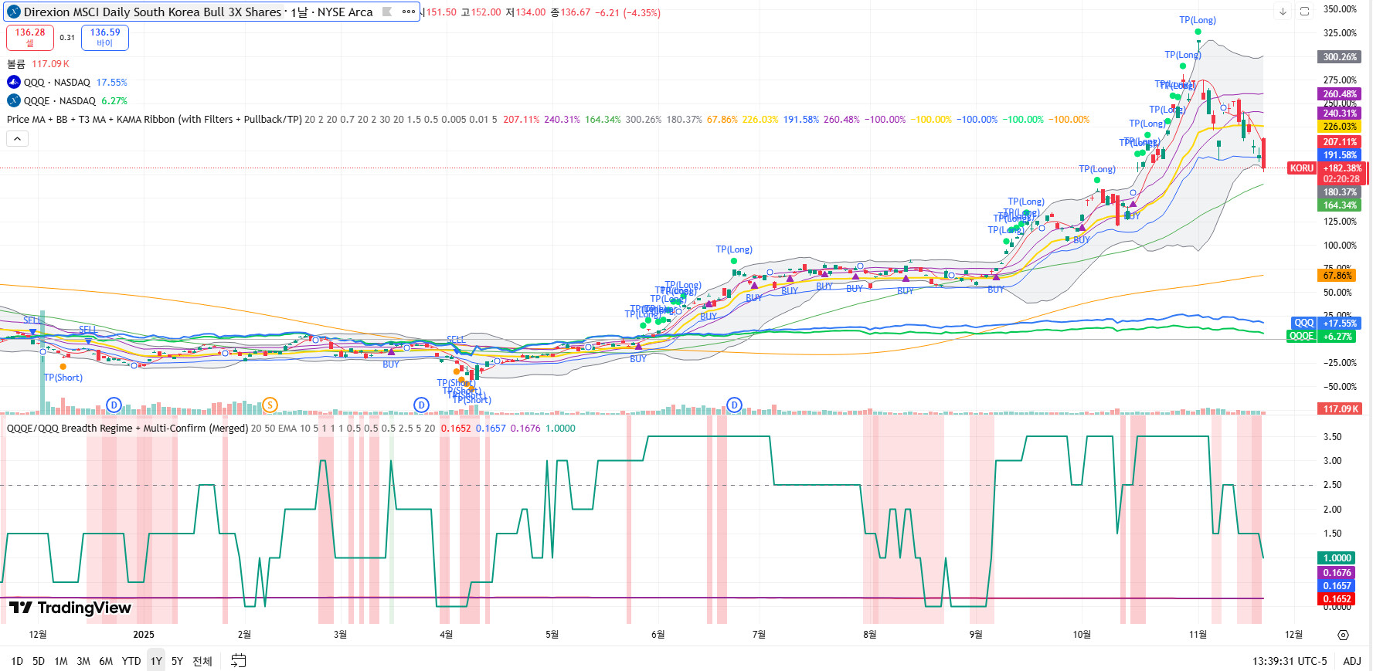The image size is (1373, 671).
Task: Open the go-to-date calendar icon
Action: tap(239, 660)
